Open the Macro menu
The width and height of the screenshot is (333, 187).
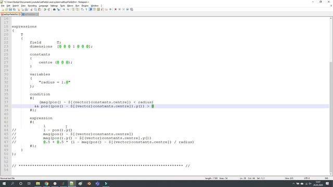70,6
